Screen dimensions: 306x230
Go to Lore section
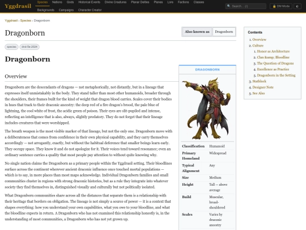click(x=170, y=2)
